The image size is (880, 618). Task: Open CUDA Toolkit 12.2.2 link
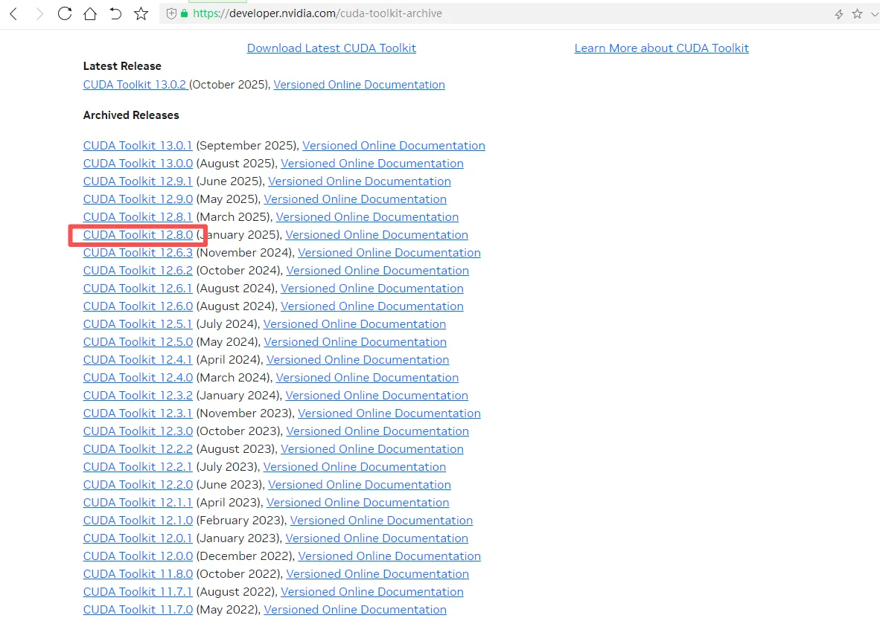coord(138,449)
